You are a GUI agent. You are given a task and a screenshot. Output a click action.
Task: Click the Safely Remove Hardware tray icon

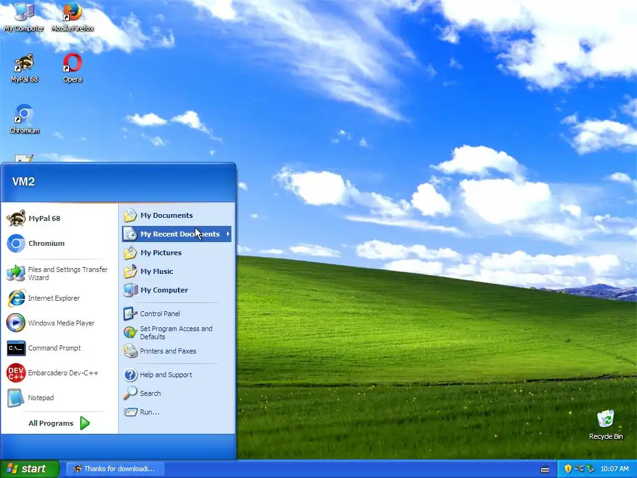point(590,469)
